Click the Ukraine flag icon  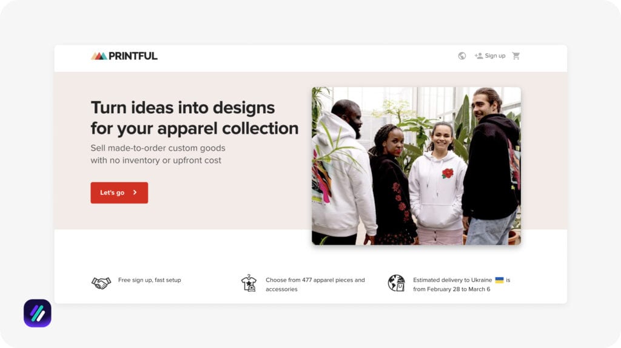coord(500,280)
